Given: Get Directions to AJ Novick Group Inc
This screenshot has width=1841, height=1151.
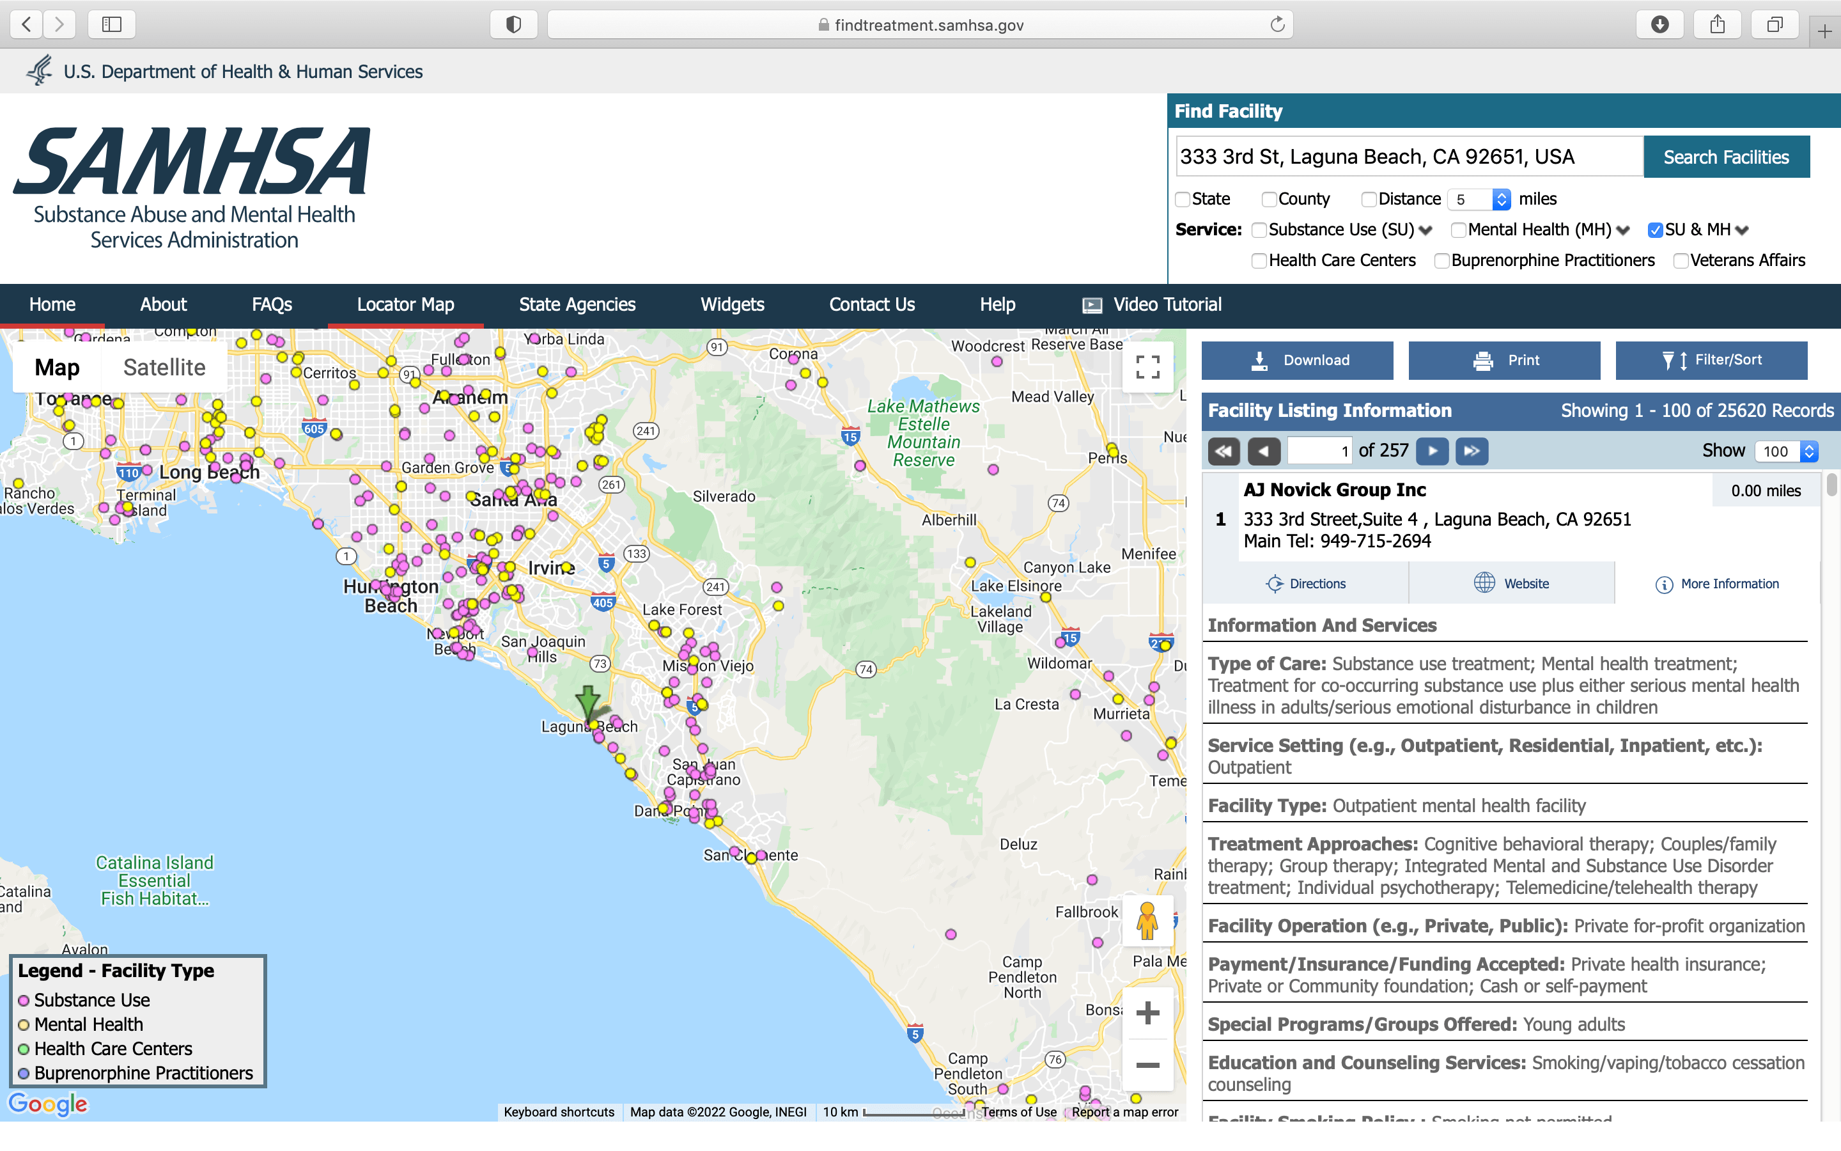Looking at the screenshot, I should pyautogui.click(x=1305, y=584).
